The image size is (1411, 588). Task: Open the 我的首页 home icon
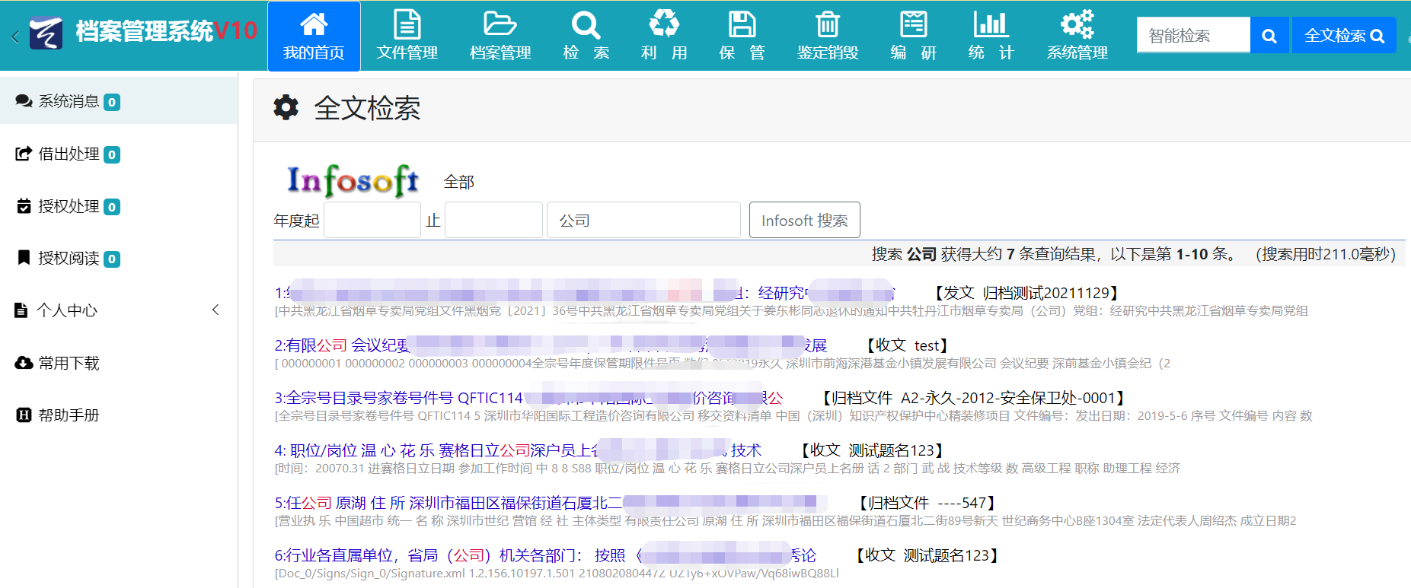(314, 25)
